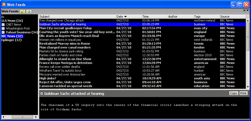
Task: Click the '03:06:18 PM' time cell
Action: 151,20
